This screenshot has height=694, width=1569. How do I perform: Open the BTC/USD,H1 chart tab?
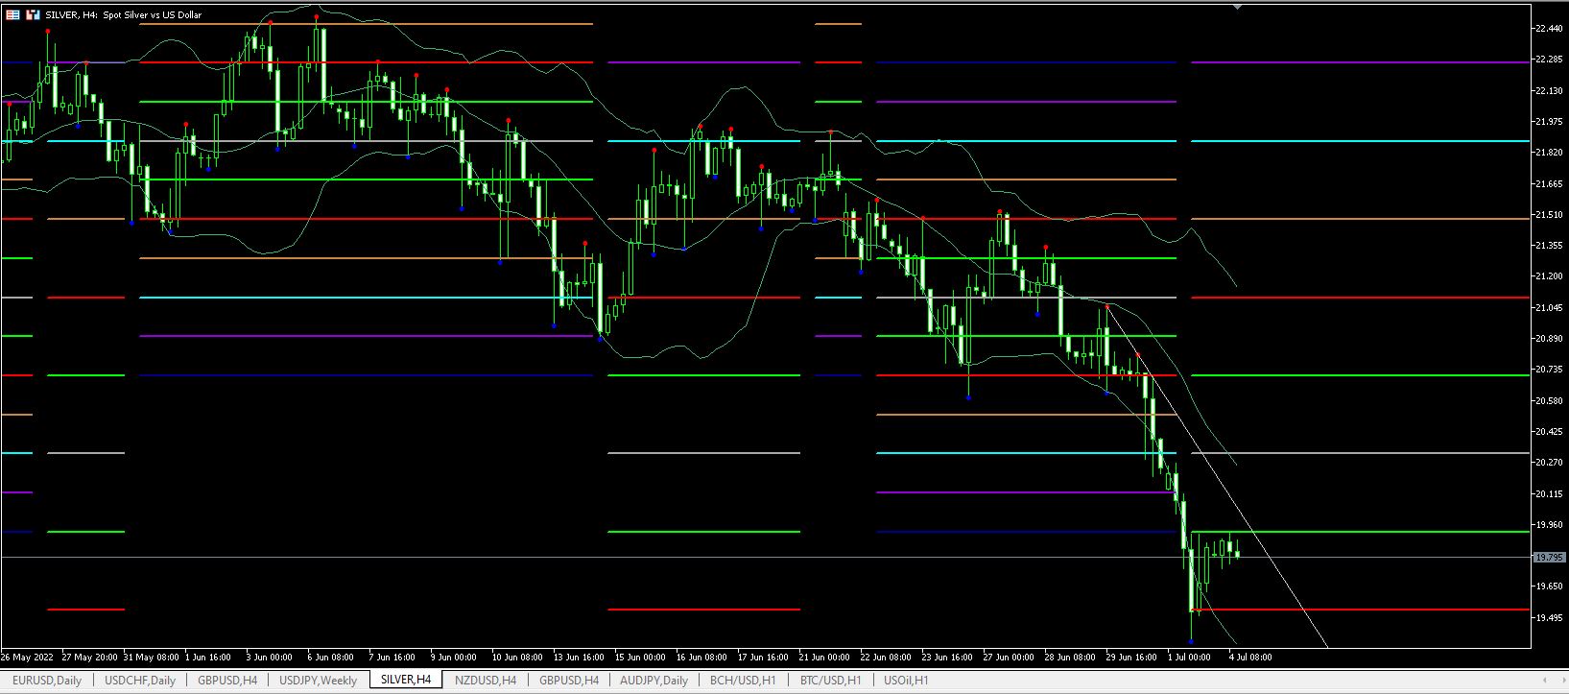[830, 680]
